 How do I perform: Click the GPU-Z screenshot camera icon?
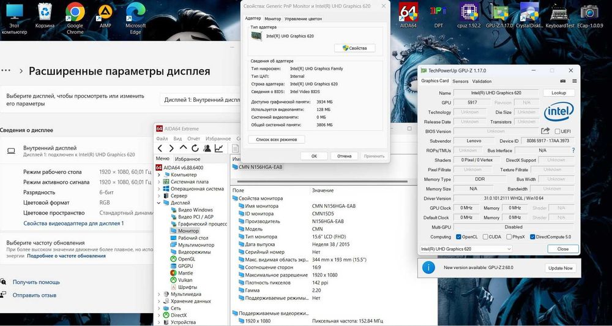(563, 81)
